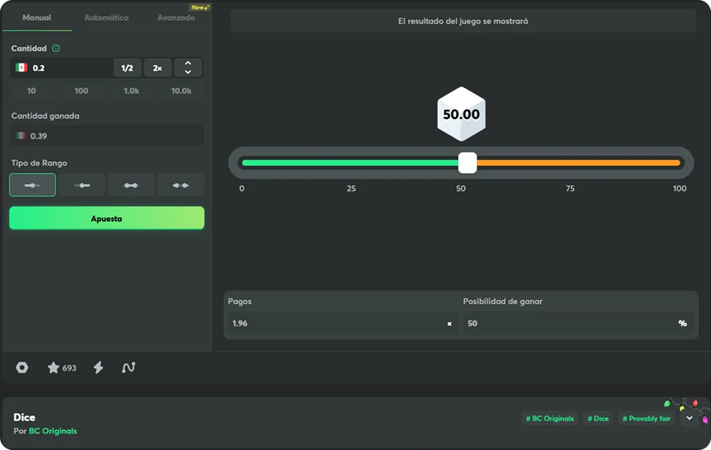The image size is (711, 450).
Task: Set the bet amount to 1.0k
Action: (x=132, y=91)
